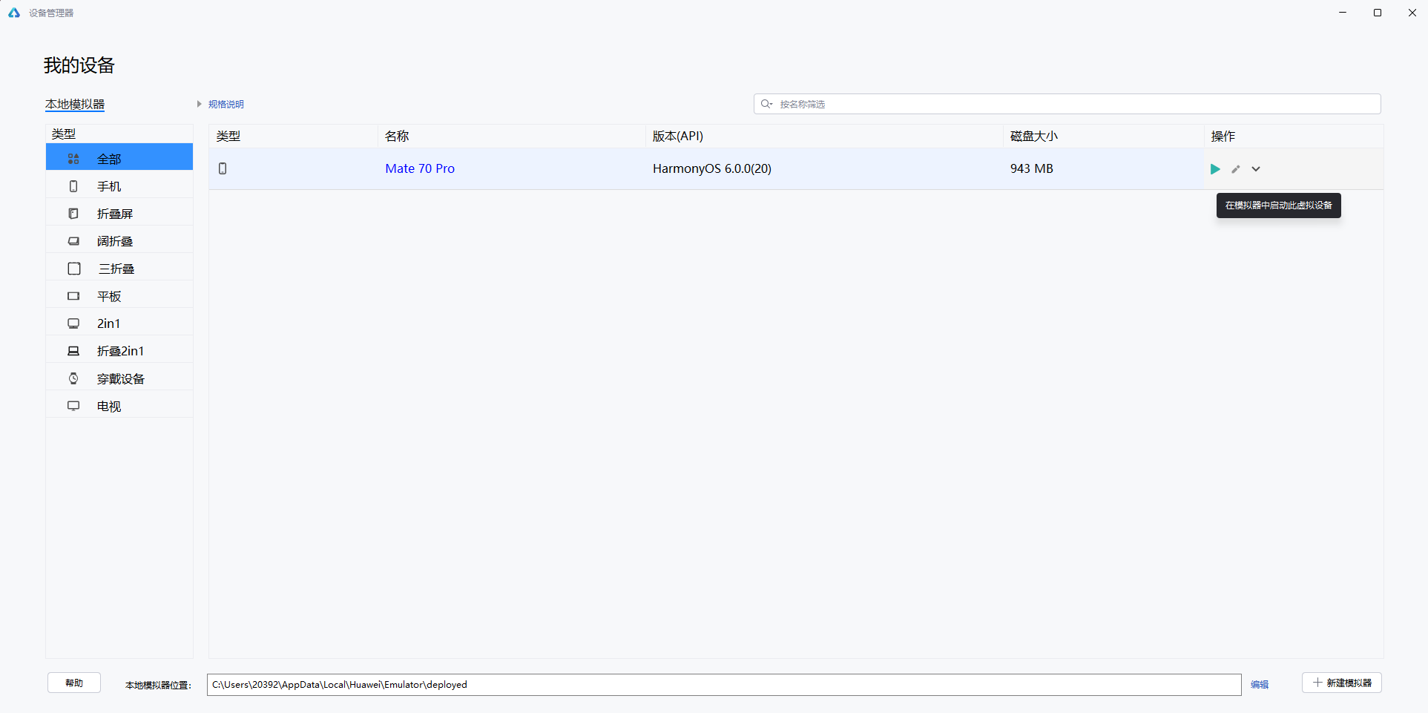Close the 设备管理器 window

coord(1412,13)
